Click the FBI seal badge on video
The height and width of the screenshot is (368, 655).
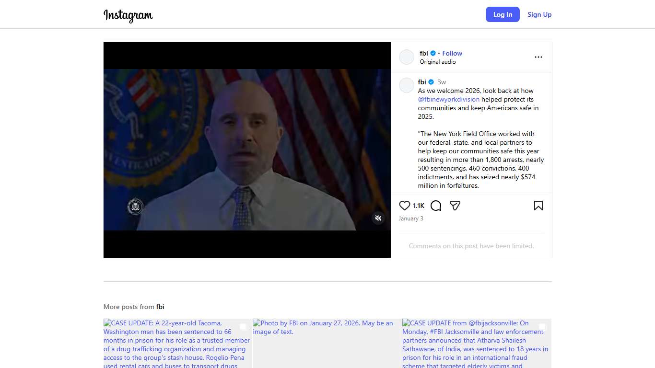point(135,207)
